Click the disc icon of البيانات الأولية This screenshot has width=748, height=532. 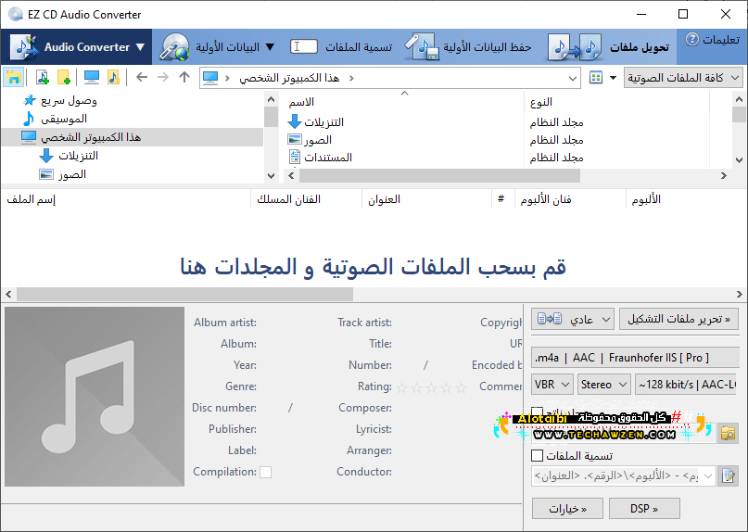(174, 46)
